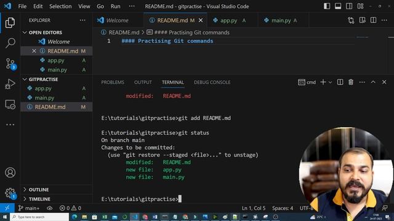Open the Run menu
The height and width of the screenshot is (221, 394).
[115, 6]
